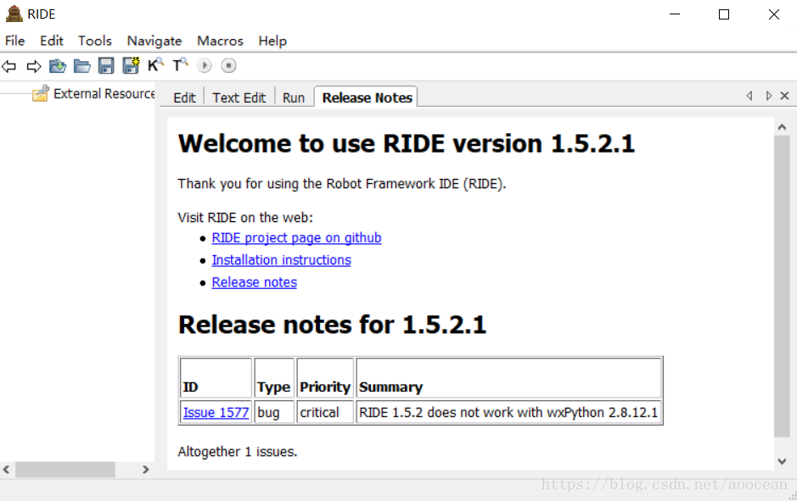Switch to the Run tab
The image size is (797, 501).
point(294,97)
